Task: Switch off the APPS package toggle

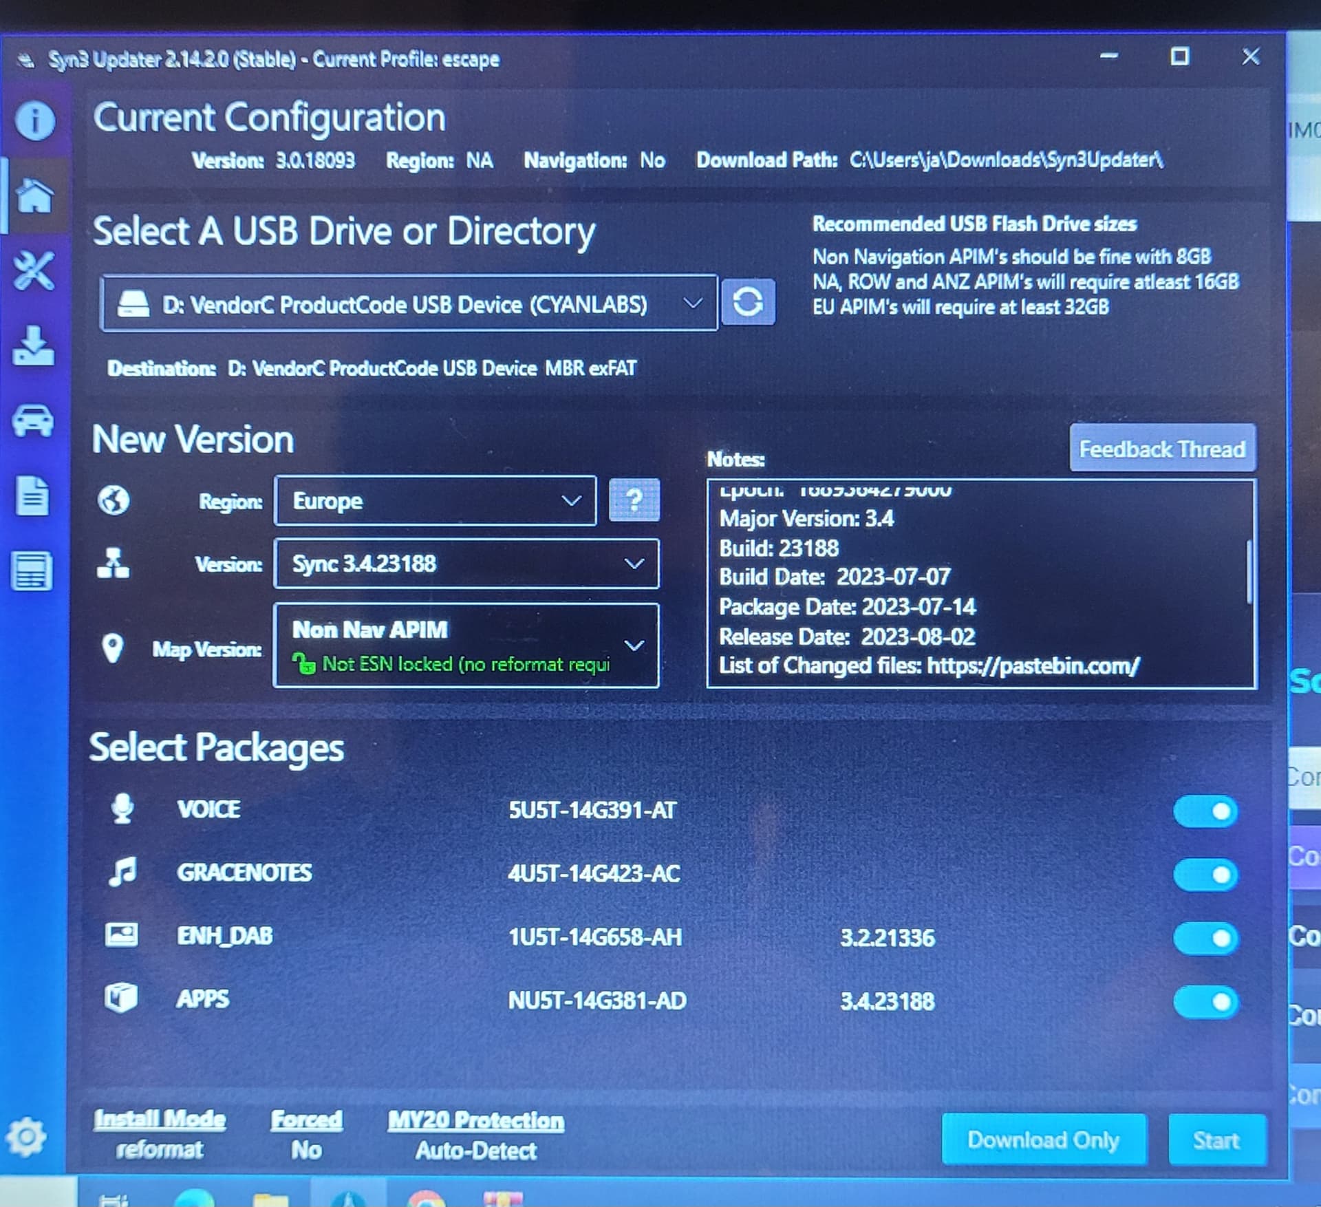Action: (1205, 1002)
